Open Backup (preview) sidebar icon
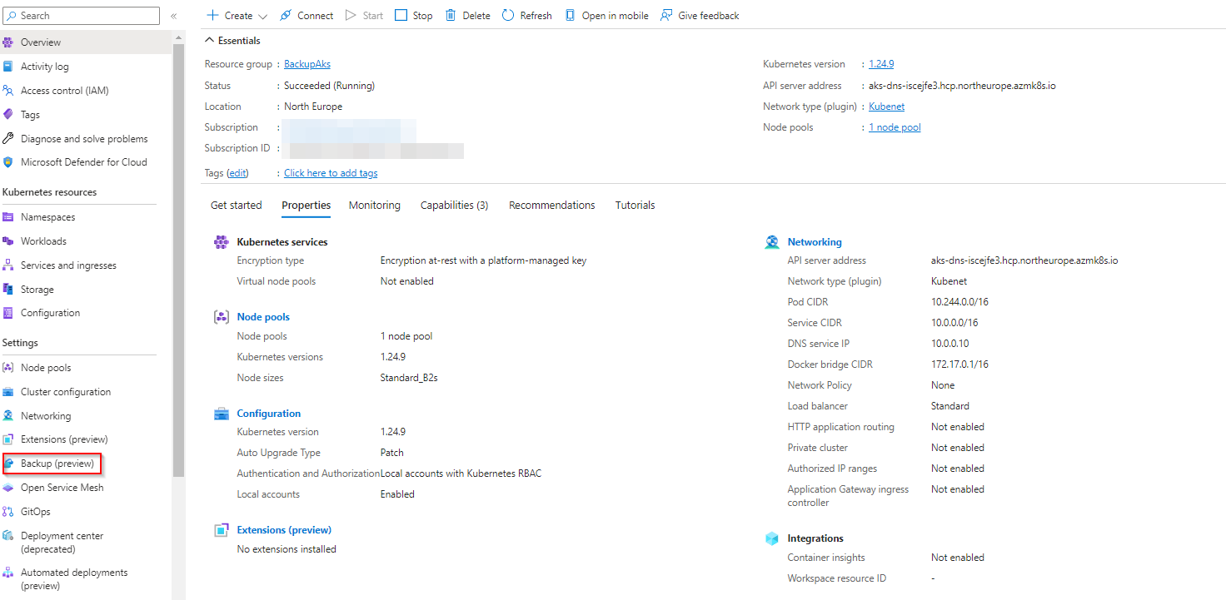The height and width of the screenshot is (600, 1226). (9, 464)
